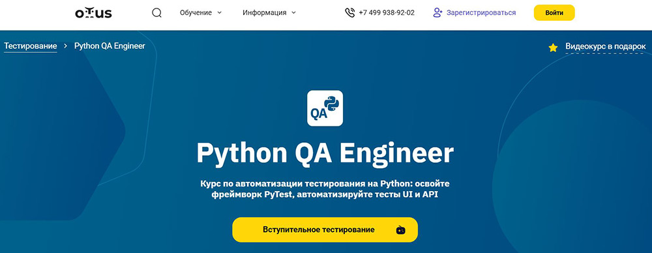This screenshot has width=652, height=253.
Task: Open the search magnifier icon
Action: pyautogui.click(x=156, y=13)
